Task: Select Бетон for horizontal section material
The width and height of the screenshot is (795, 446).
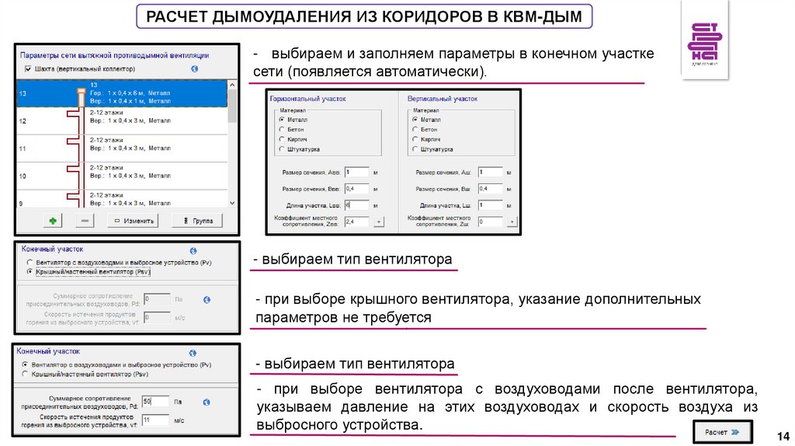Action: 282,130
